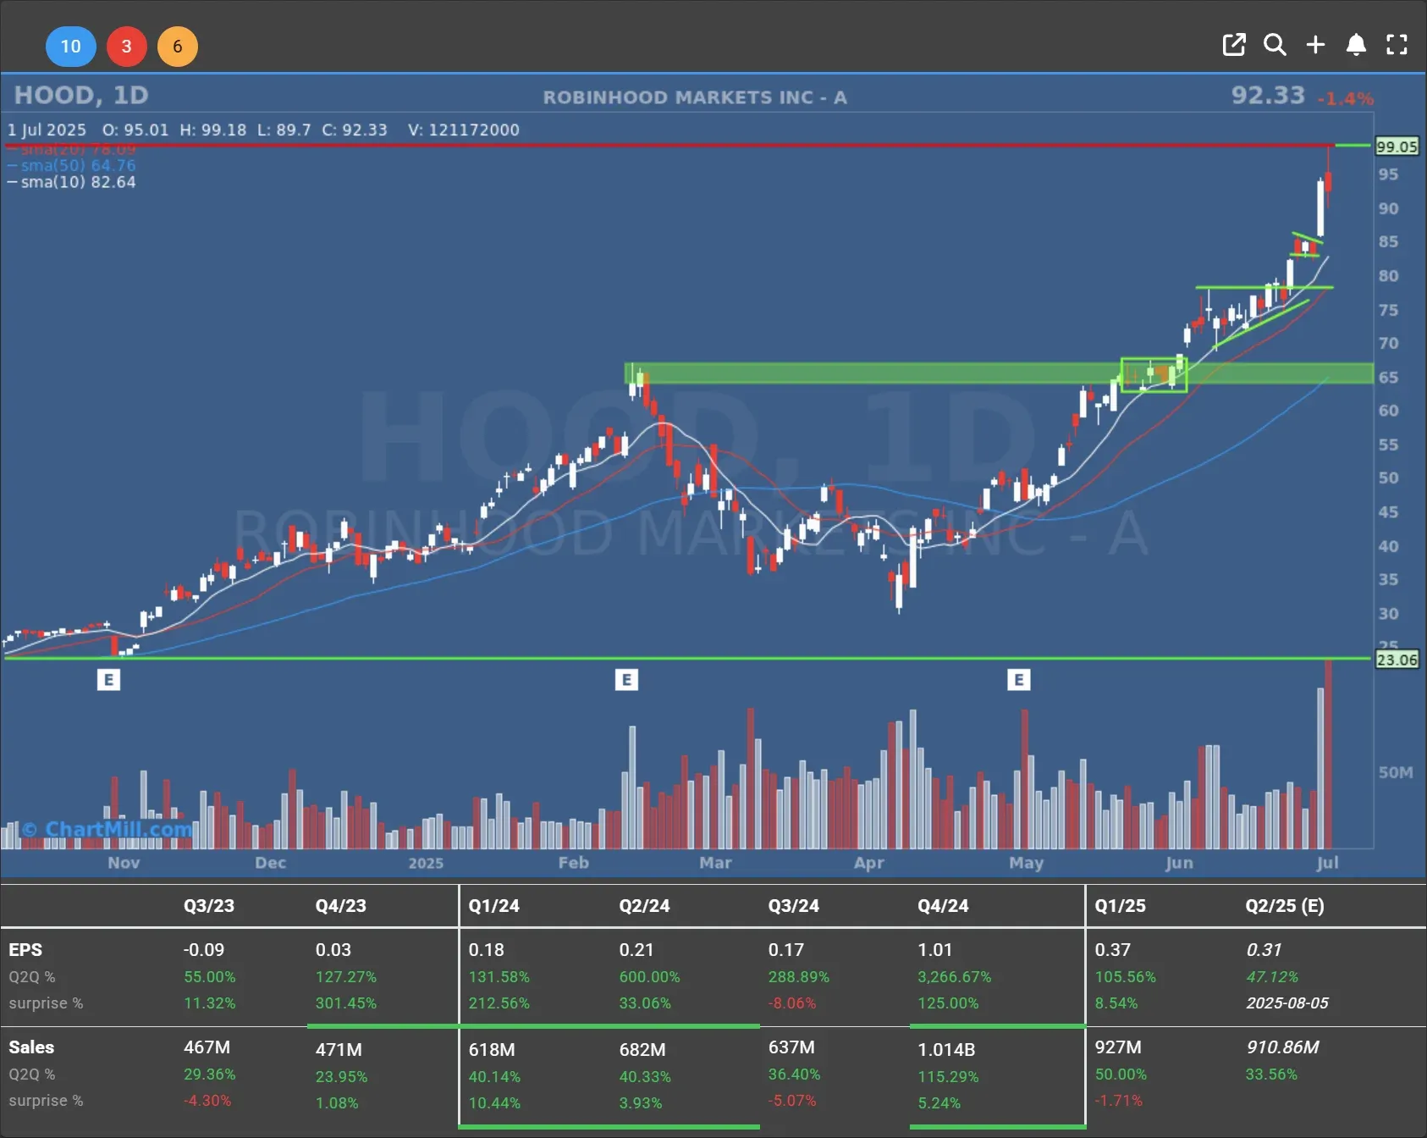
Task: Click the EPS row label
Action: point(25,950)
